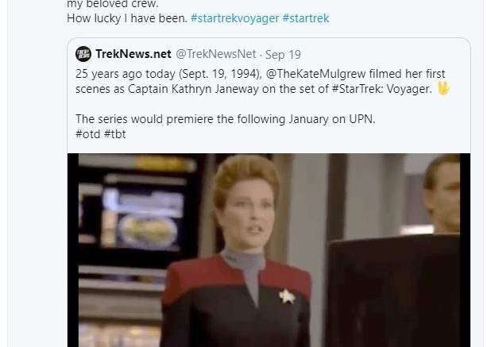This screenshot has width=487, height=347.
Task: Click the combadge on the uniform in video
Action: tap(287, 296)
